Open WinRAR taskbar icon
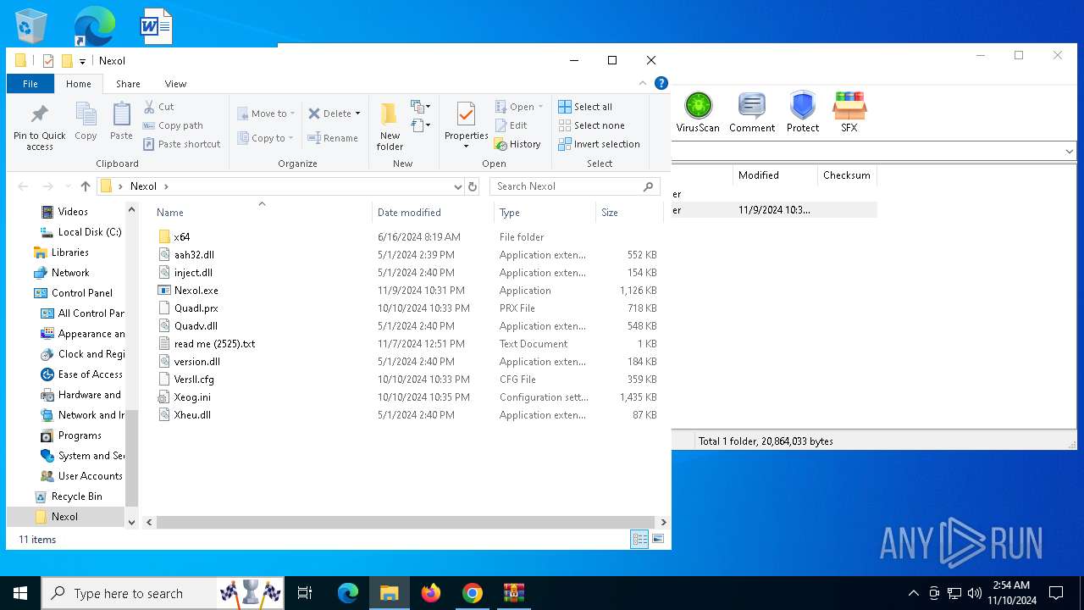This screenshot has width=1084, height=610. pyautogui.click(x=513, y=593)
